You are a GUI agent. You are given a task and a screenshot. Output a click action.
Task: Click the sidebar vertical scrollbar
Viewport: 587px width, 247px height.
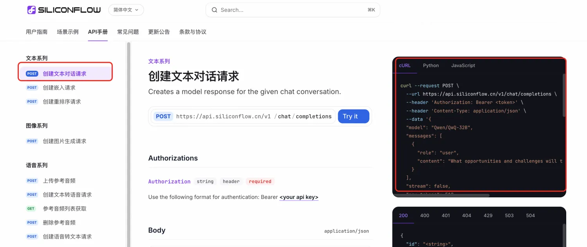[128, 145]
